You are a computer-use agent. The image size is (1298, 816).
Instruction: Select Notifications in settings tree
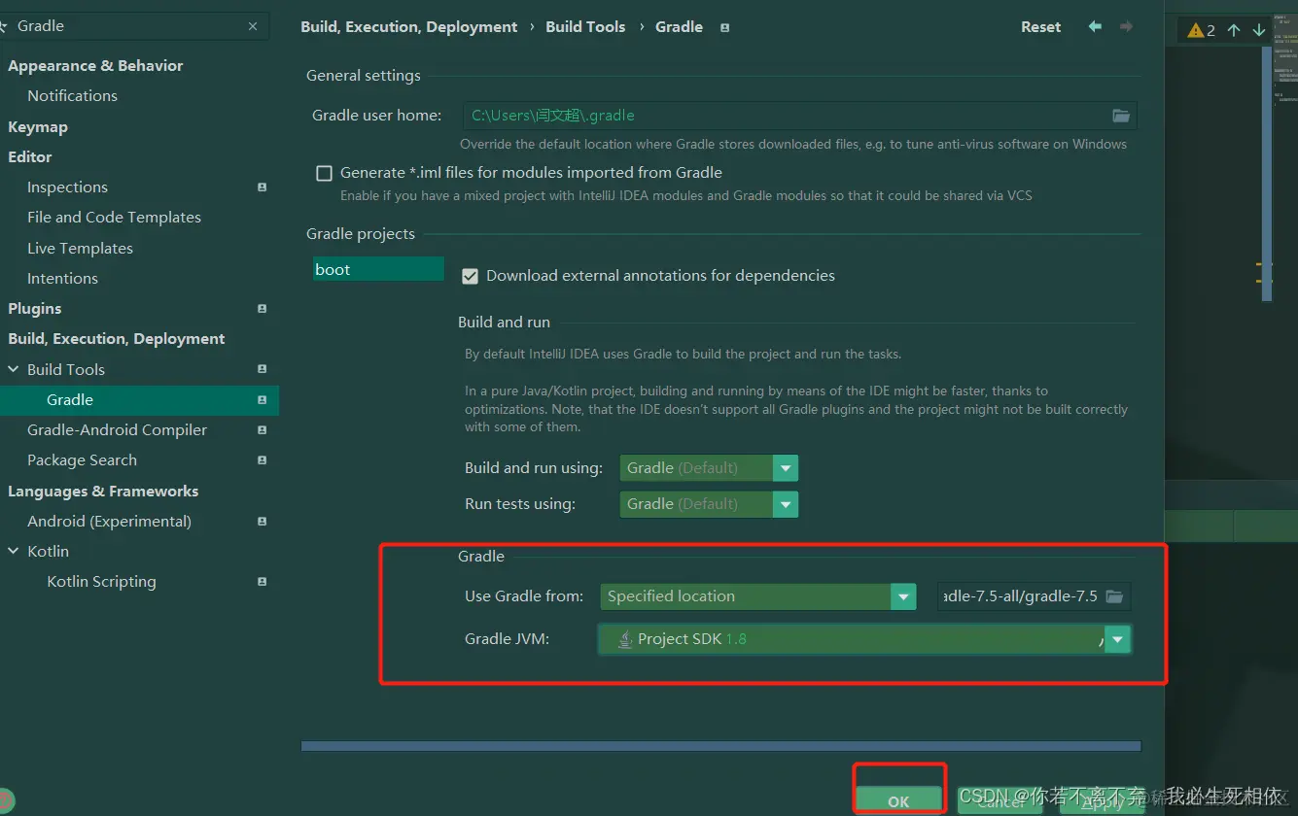click(72, 96)
